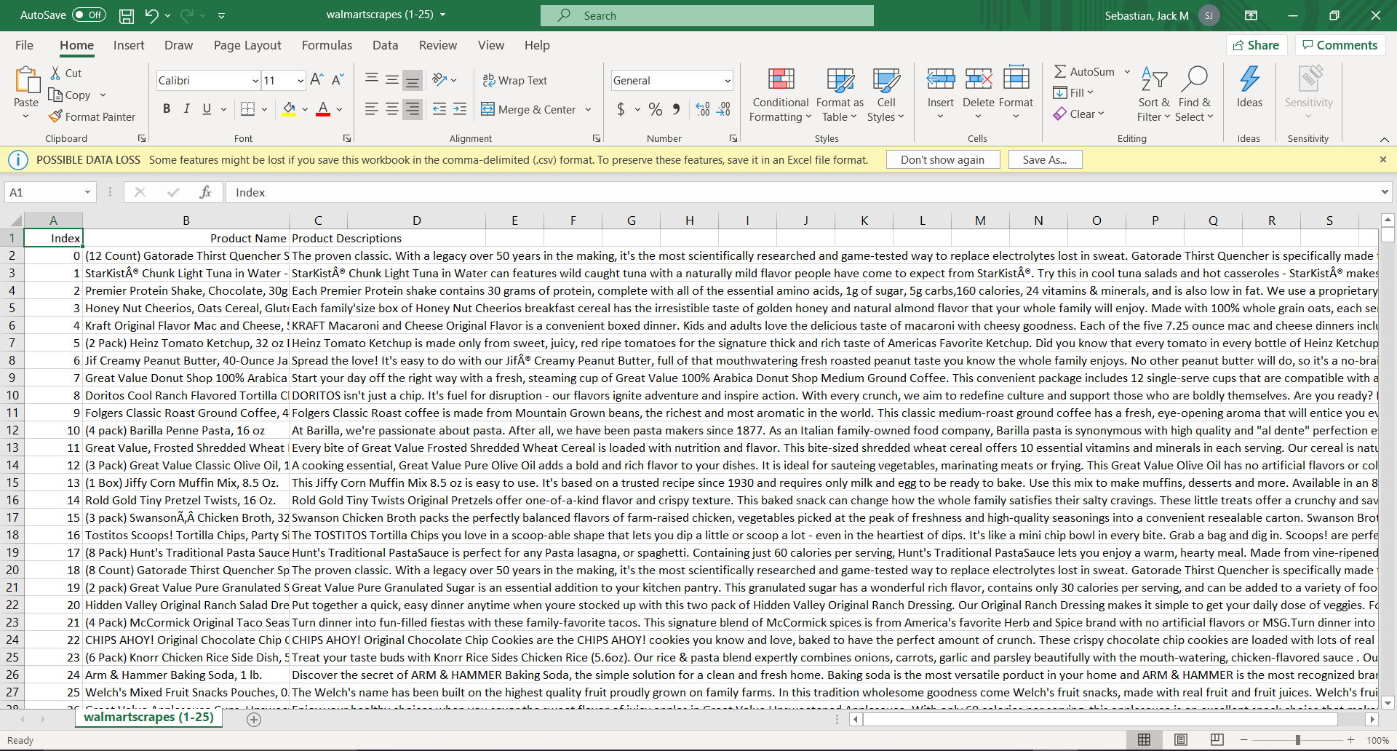Select column B header
The image size is (1397, 751).
tap(186, 220)
